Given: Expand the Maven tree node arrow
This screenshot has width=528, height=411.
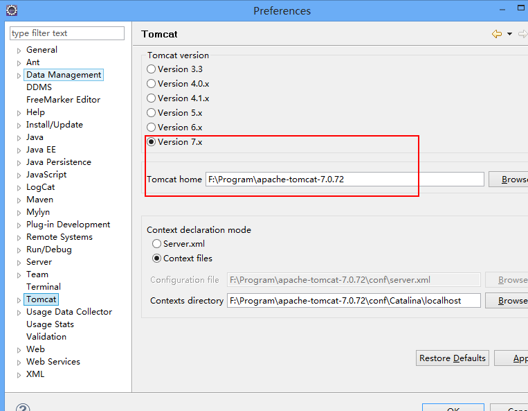Looking at the screenshot, I should click(x=19, y=200).
